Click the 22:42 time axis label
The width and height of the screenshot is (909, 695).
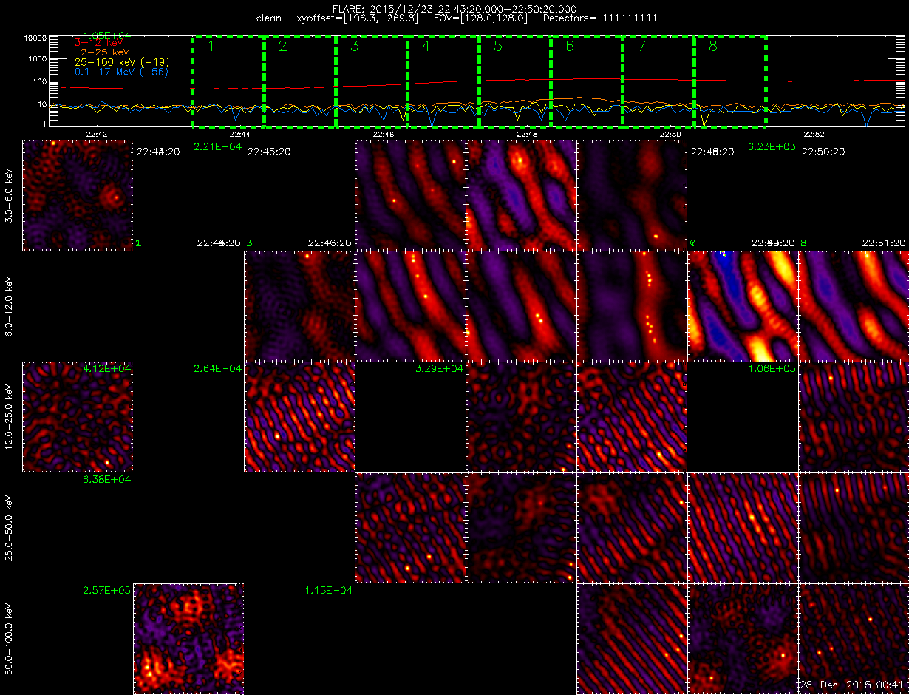97,135
